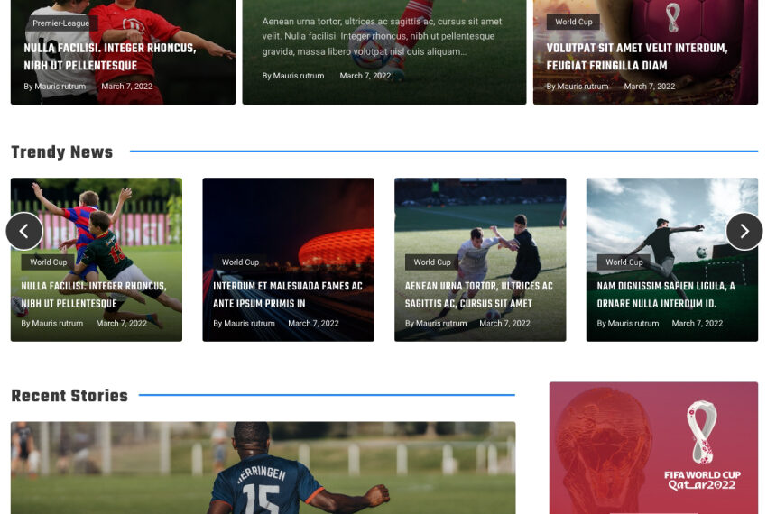
Task: Open 'Interdum et malesuada fames ac' article
Action: point(287,295)
